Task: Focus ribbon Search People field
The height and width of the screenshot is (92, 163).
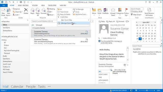Action: 137,9
